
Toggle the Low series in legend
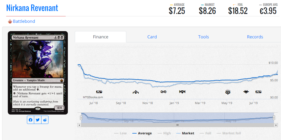(x=120, y=133)
